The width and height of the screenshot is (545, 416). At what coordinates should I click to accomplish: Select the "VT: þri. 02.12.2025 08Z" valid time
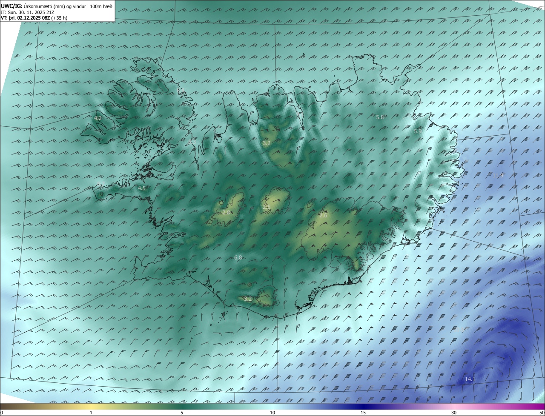point(25,18)
